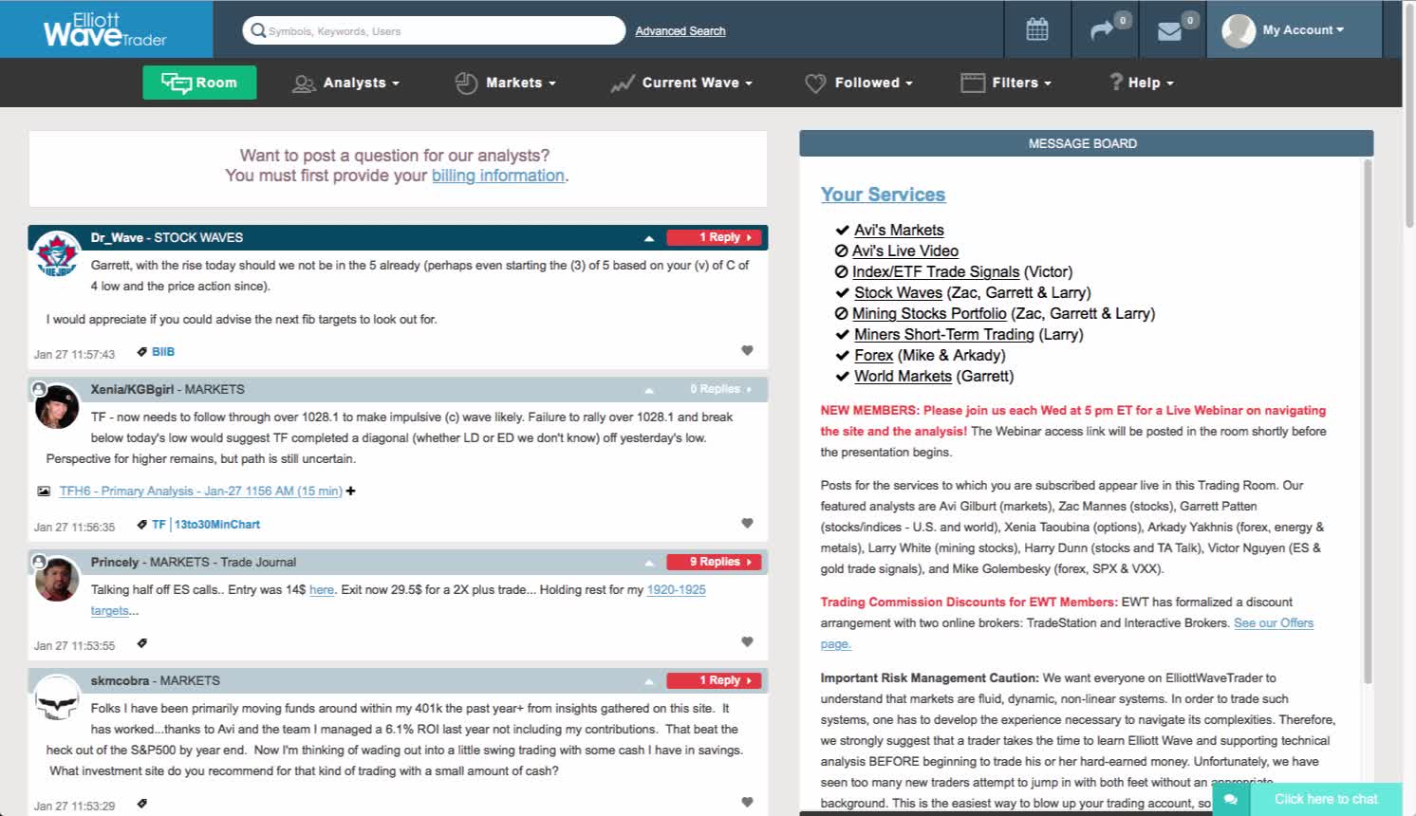Viewport: 1416px width, 816px height.
Task: Collapse Princely's post with the up arrow
Action: pos(649,563)
